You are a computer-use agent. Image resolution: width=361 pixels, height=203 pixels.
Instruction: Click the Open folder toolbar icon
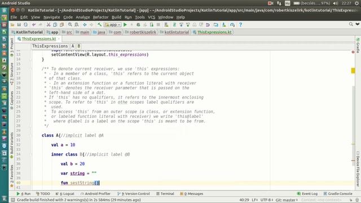pos(12,25)
